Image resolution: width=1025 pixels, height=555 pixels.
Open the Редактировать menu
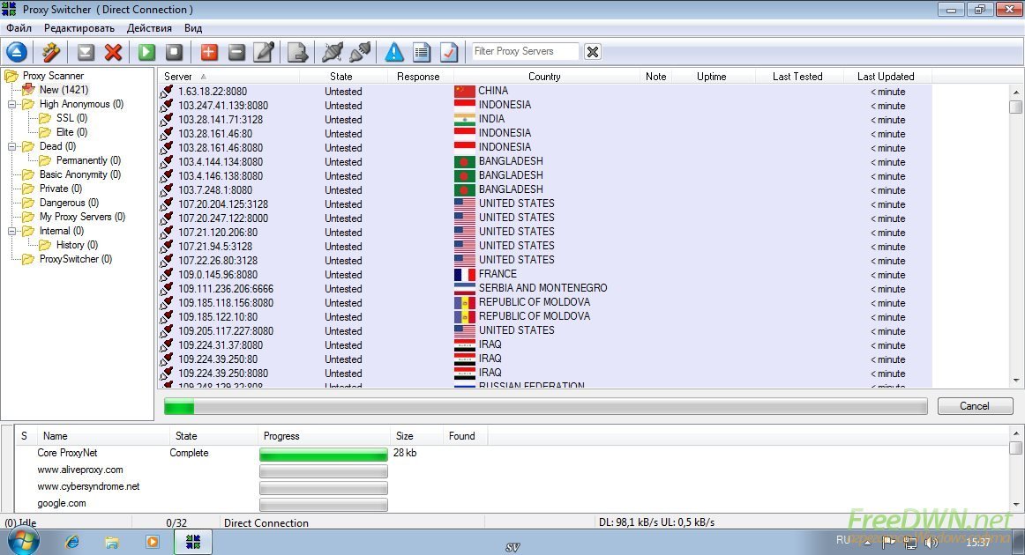pyautogui.click(x=79, y=28)
